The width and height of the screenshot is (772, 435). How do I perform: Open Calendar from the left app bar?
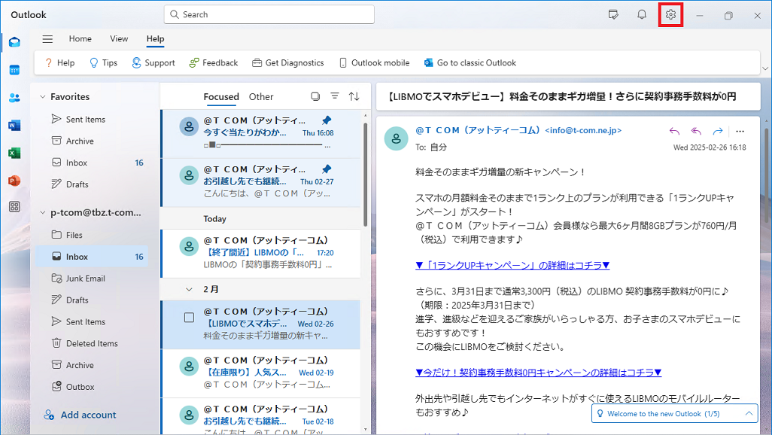(14, 70)
